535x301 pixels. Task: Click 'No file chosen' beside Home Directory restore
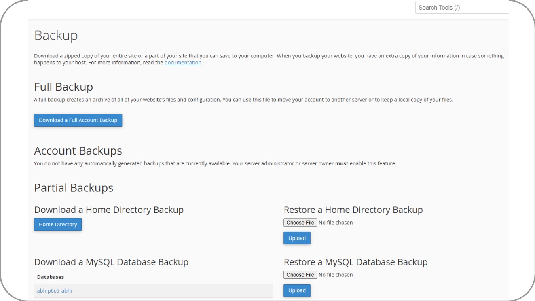(336, 223)
